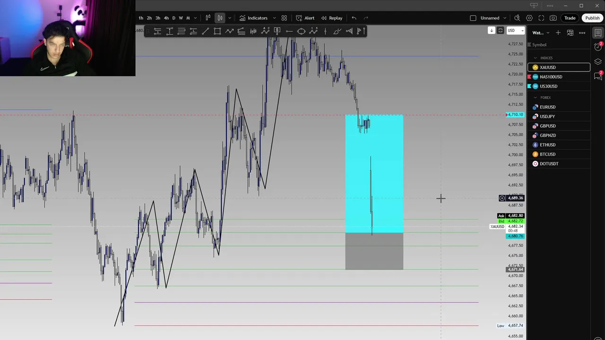Viewport: 605px width, 340px height.
Task: Open watchlist advanced view table icon
Action: [570, 33]
